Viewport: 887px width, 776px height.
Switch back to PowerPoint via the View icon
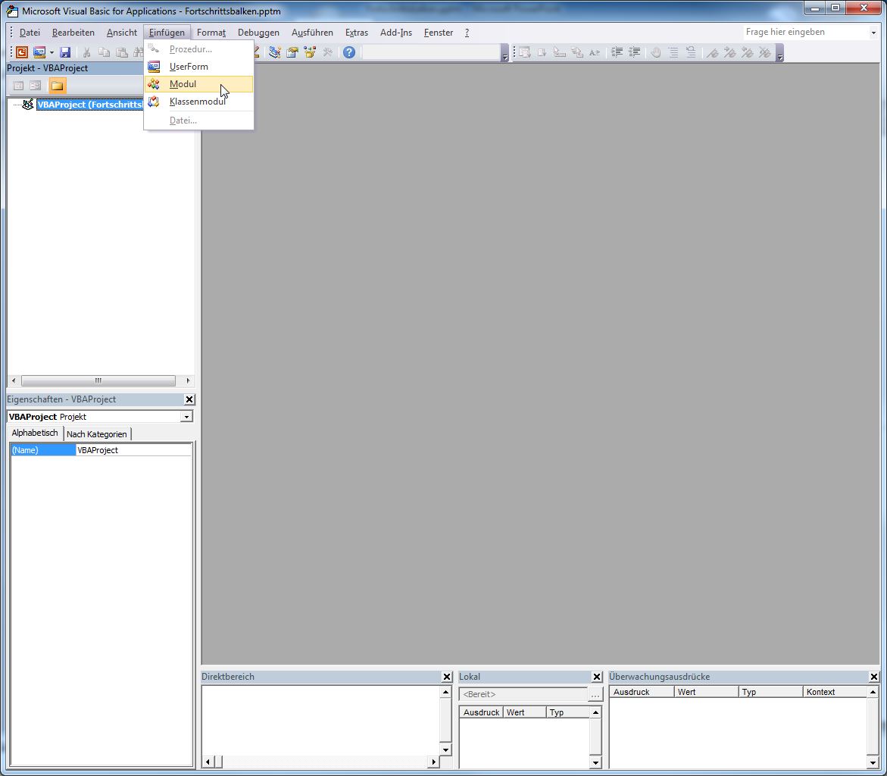(21, 52)
